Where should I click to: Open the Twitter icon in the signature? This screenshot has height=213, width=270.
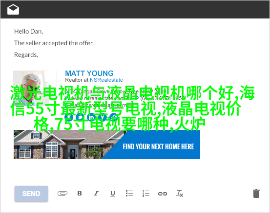pyautogui.click(x=80, y=117)
